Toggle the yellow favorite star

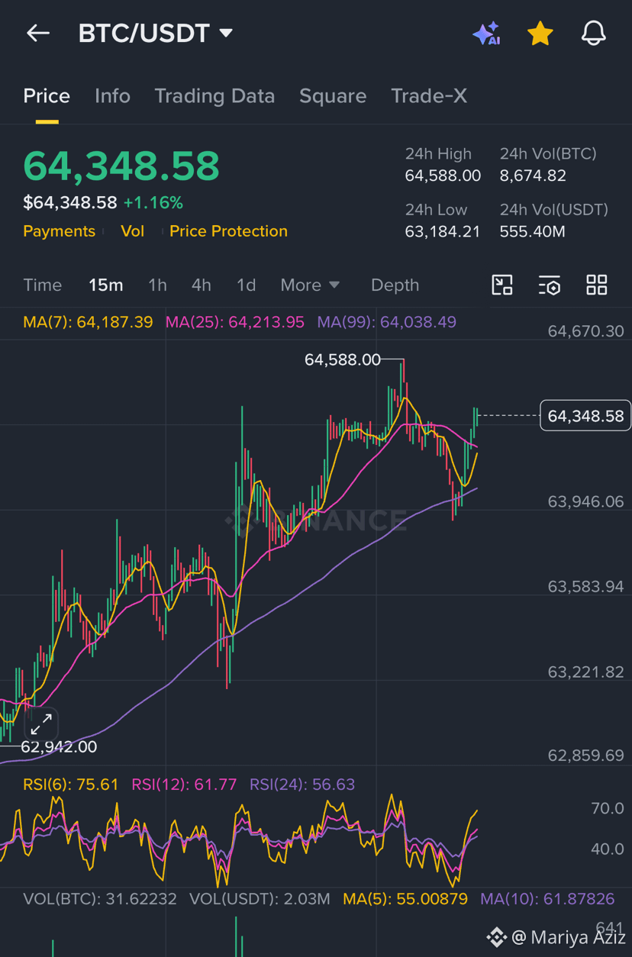point(540,34)
